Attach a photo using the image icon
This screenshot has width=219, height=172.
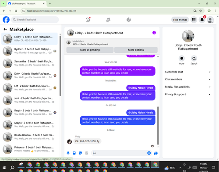[x=74, y=153]
